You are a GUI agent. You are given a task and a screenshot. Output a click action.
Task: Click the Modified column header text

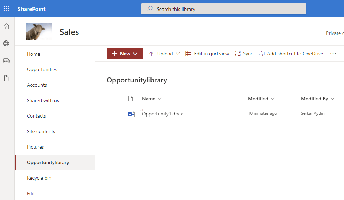click(x=258, y=99)
